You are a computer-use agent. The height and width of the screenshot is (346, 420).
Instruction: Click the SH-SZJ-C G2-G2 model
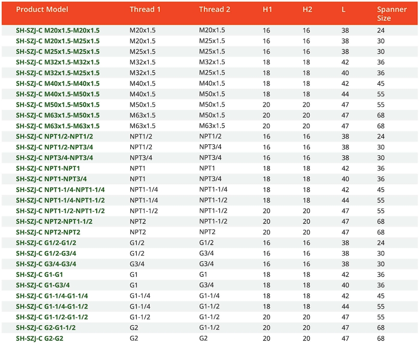pos(39,338)
